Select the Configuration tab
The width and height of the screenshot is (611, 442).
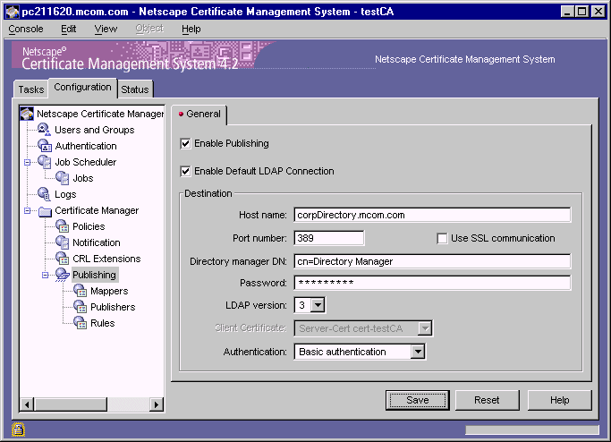click(82, 88)
